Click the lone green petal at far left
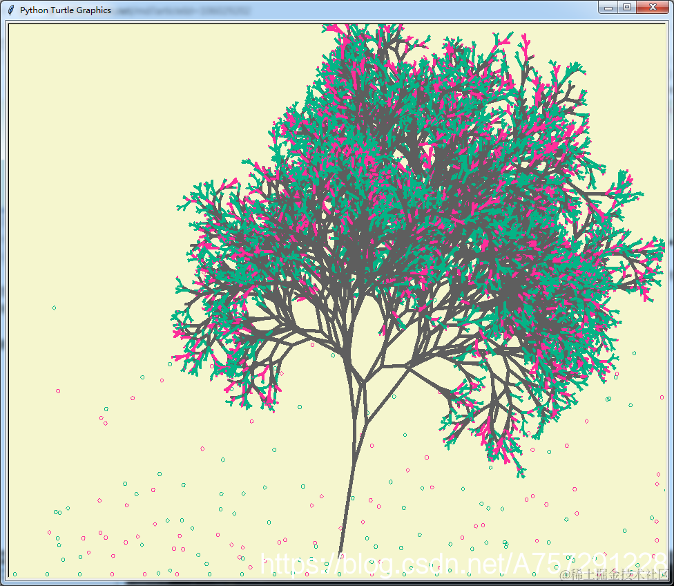 [54, 308]
